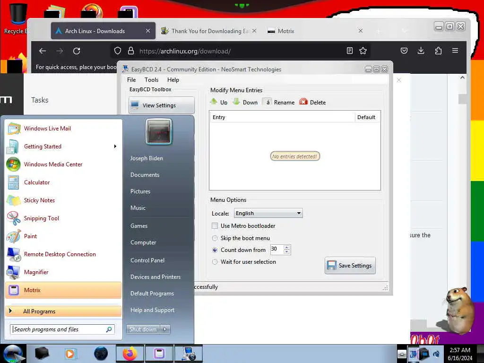Open Sticky Notes
This screenshot has height=363, width=484.
[x=63, y=200]
